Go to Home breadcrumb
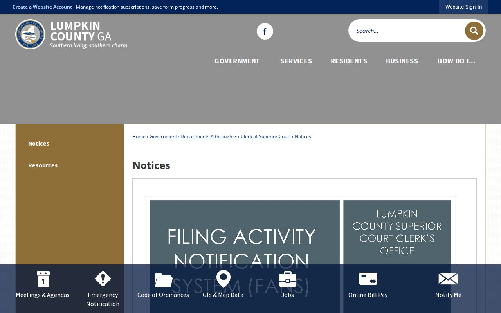The image size is (501, 313). click(139, 137)
